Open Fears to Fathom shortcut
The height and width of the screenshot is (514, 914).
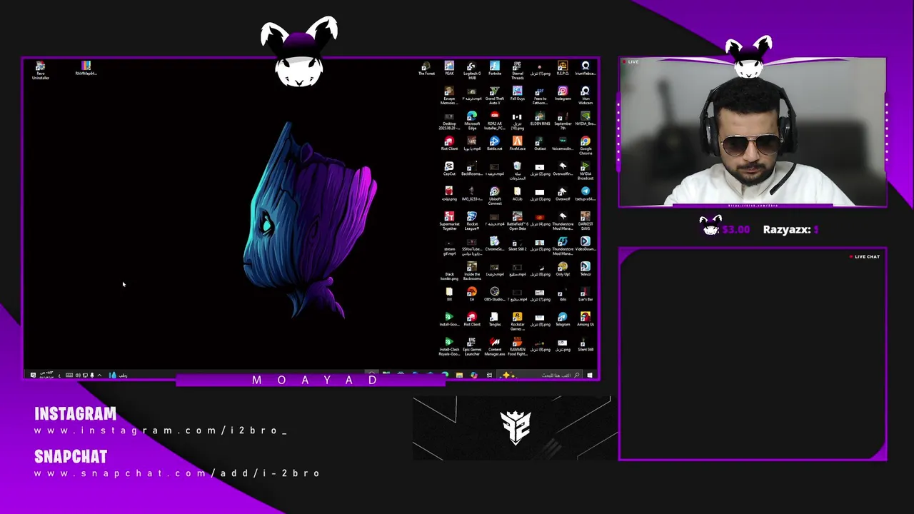pos(540,96)
